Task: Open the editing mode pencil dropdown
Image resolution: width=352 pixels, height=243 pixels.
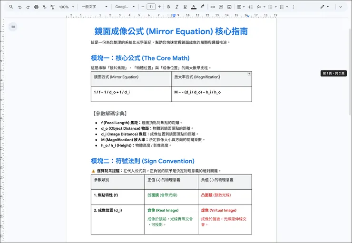Action: 324,7
